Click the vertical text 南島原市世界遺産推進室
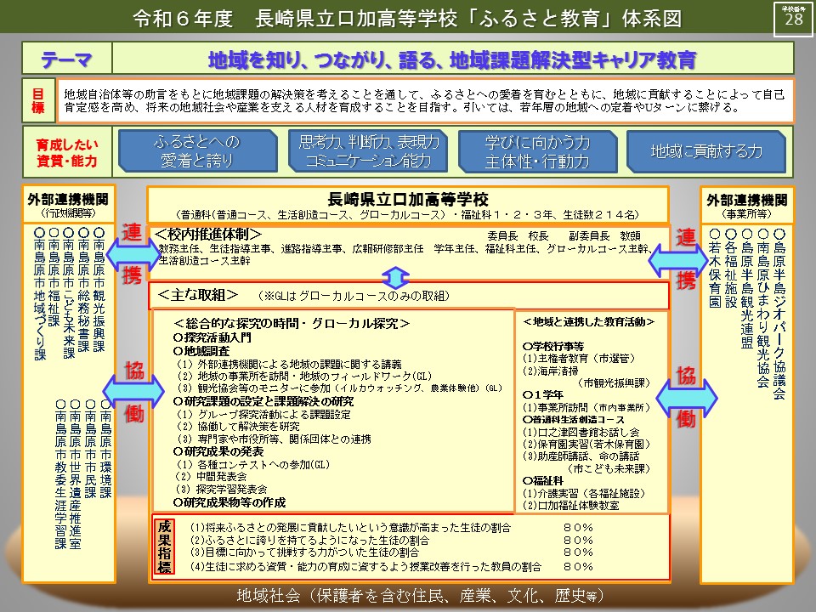This screenshot has height=612, width=816. (x=76, y=474)
